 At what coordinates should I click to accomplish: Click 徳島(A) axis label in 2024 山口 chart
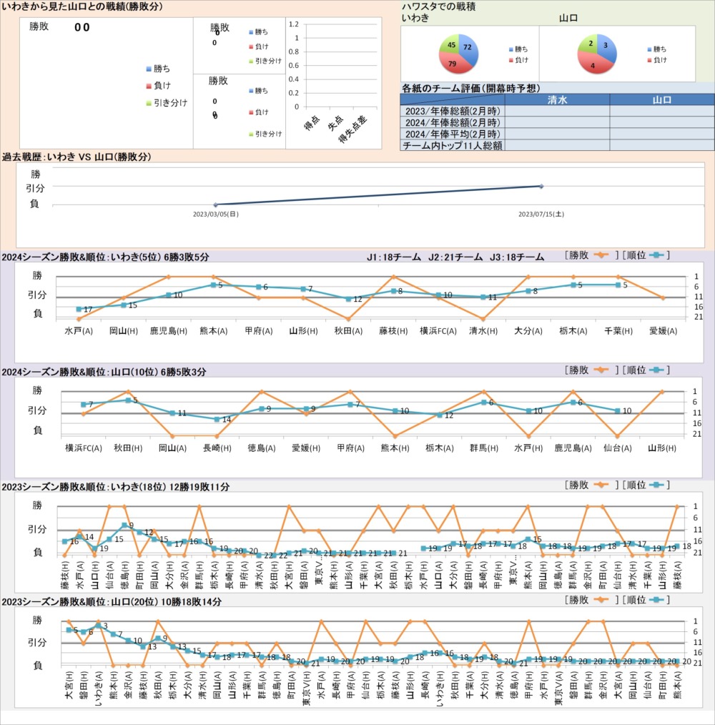[x=262, y=448]
